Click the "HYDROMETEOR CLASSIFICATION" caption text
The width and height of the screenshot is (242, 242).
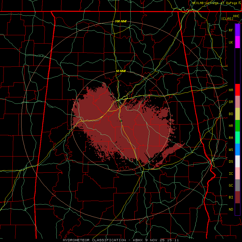pyautogui.click(x=94, y=240)
